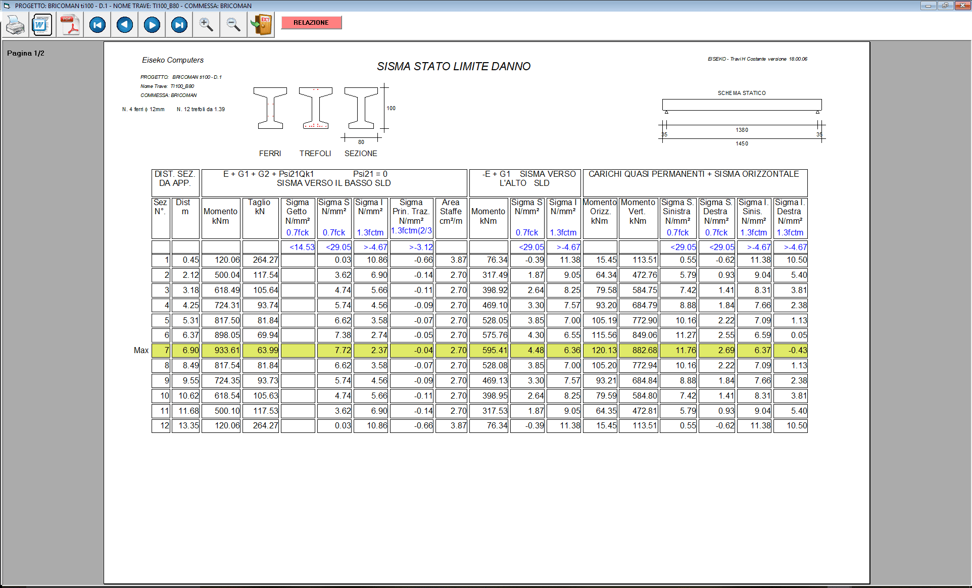Click Dist value 10.62 in row 10
Image resolution: width=972 pixels, height=588 pixels.
pos(185,396)
